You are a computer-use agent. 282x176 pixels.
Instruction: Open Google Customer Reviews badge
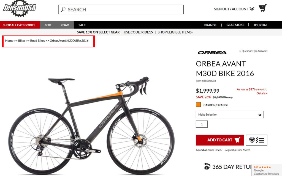coord(266,170)
